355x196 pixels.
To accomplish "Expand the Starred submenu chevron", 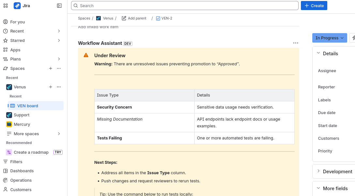I will [59, 40].
